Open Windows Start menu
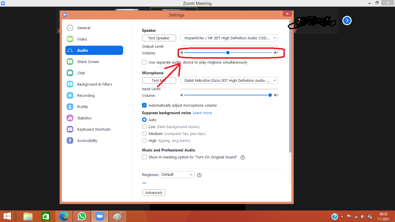 point(7,216)
